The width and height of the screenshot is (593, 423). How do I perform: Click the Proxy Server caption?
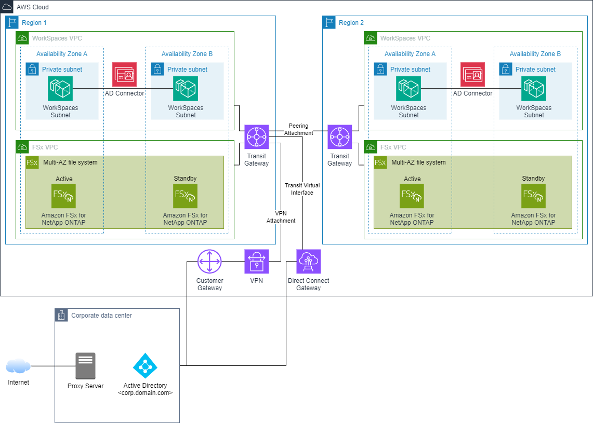click(x=85, y=386)
